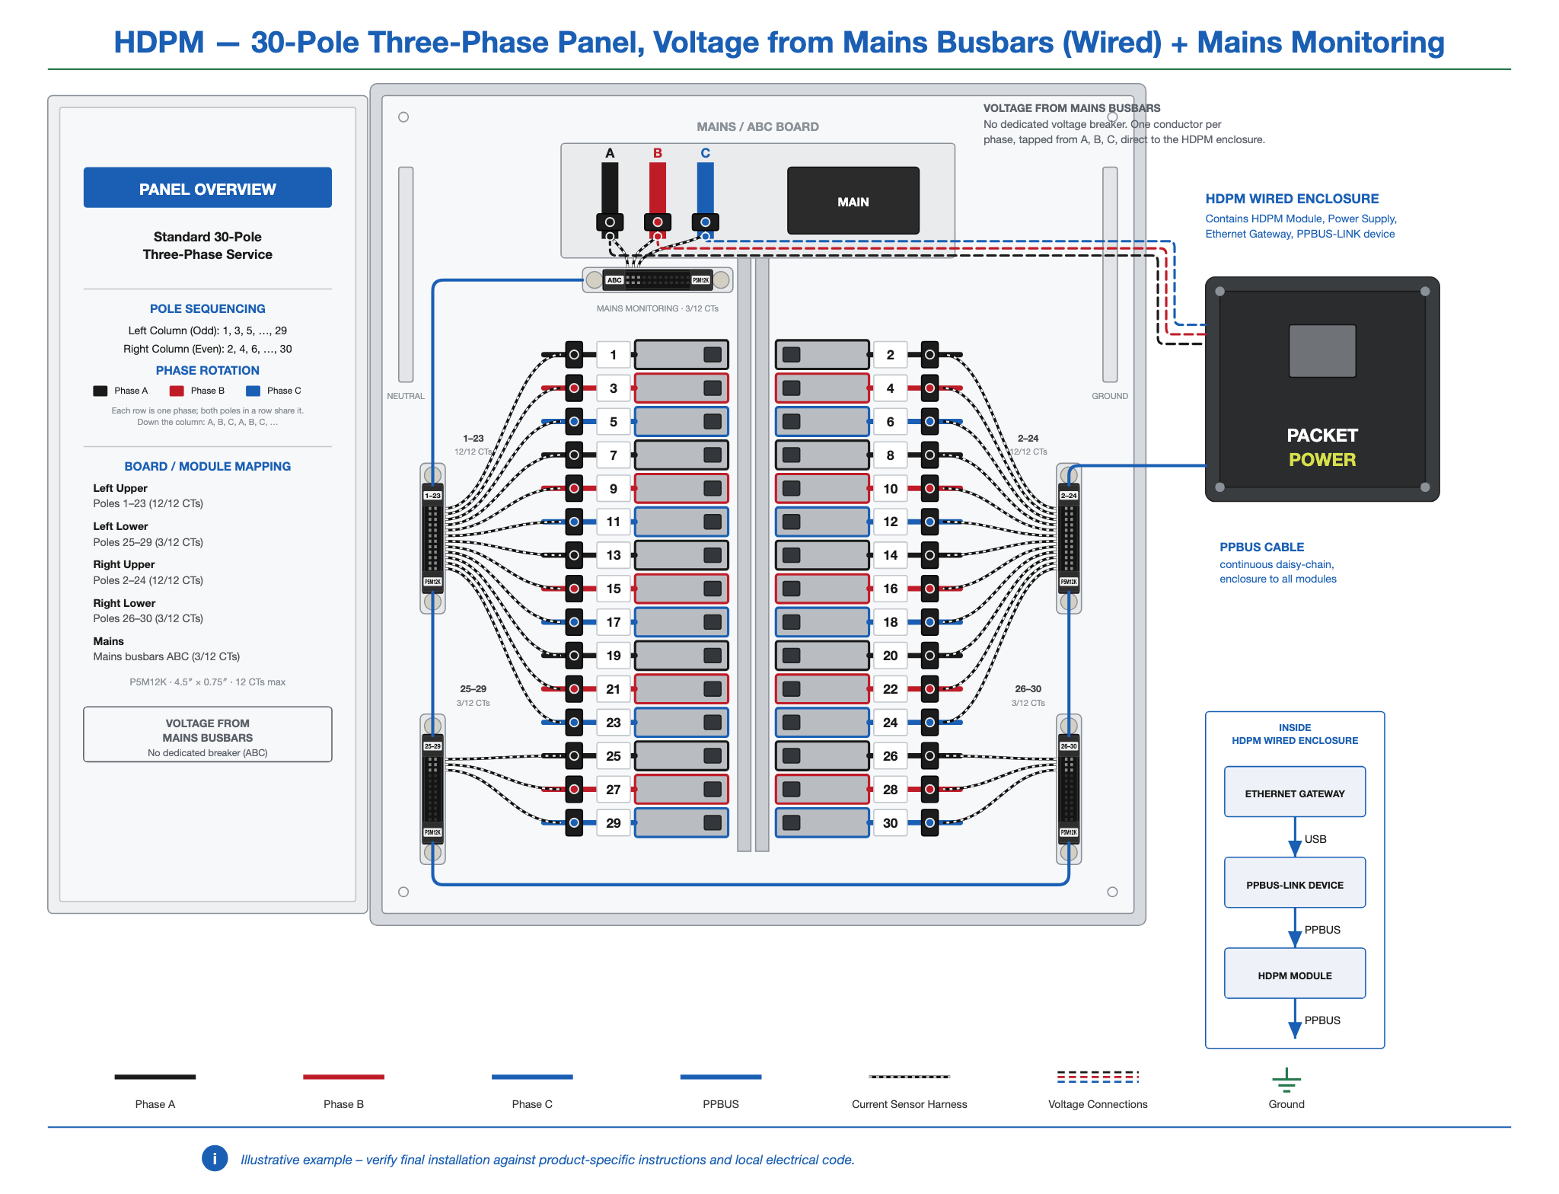
Task: Click the current sensor on pole 16
Action: point(929,589)
